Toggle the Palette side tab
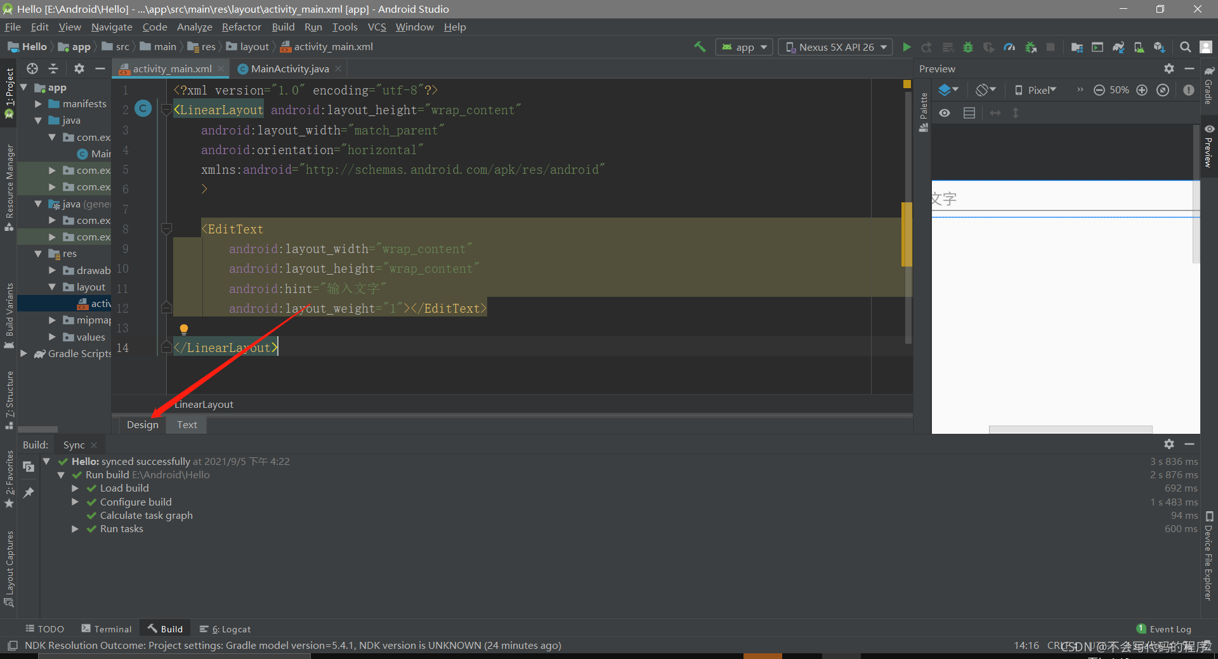The width and height of the screenshot is (1218, 659). pyautogui.click(x=924, y=112)
